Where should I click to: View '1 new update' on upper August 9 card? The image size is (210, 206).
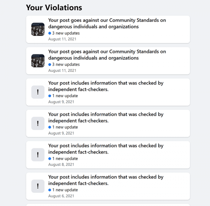(65, 96)
